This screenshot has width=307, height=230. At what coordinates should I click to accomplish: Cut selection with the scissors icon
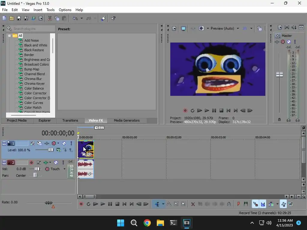pyautogui.click(x=50, y=18)
